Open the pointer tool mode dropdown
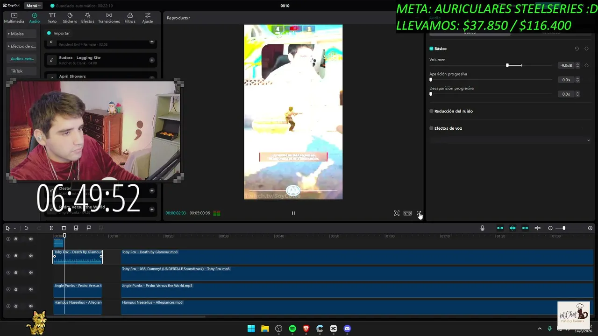The height and width of the screenshot is (336, 598). pyautogui.click(x=14, y=228)
